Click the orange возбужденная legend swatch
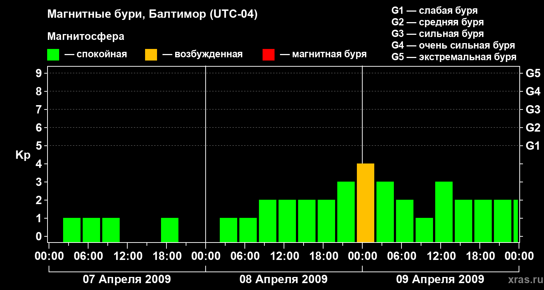The width and height of the screenshot is (544, 290). (151, 55)
